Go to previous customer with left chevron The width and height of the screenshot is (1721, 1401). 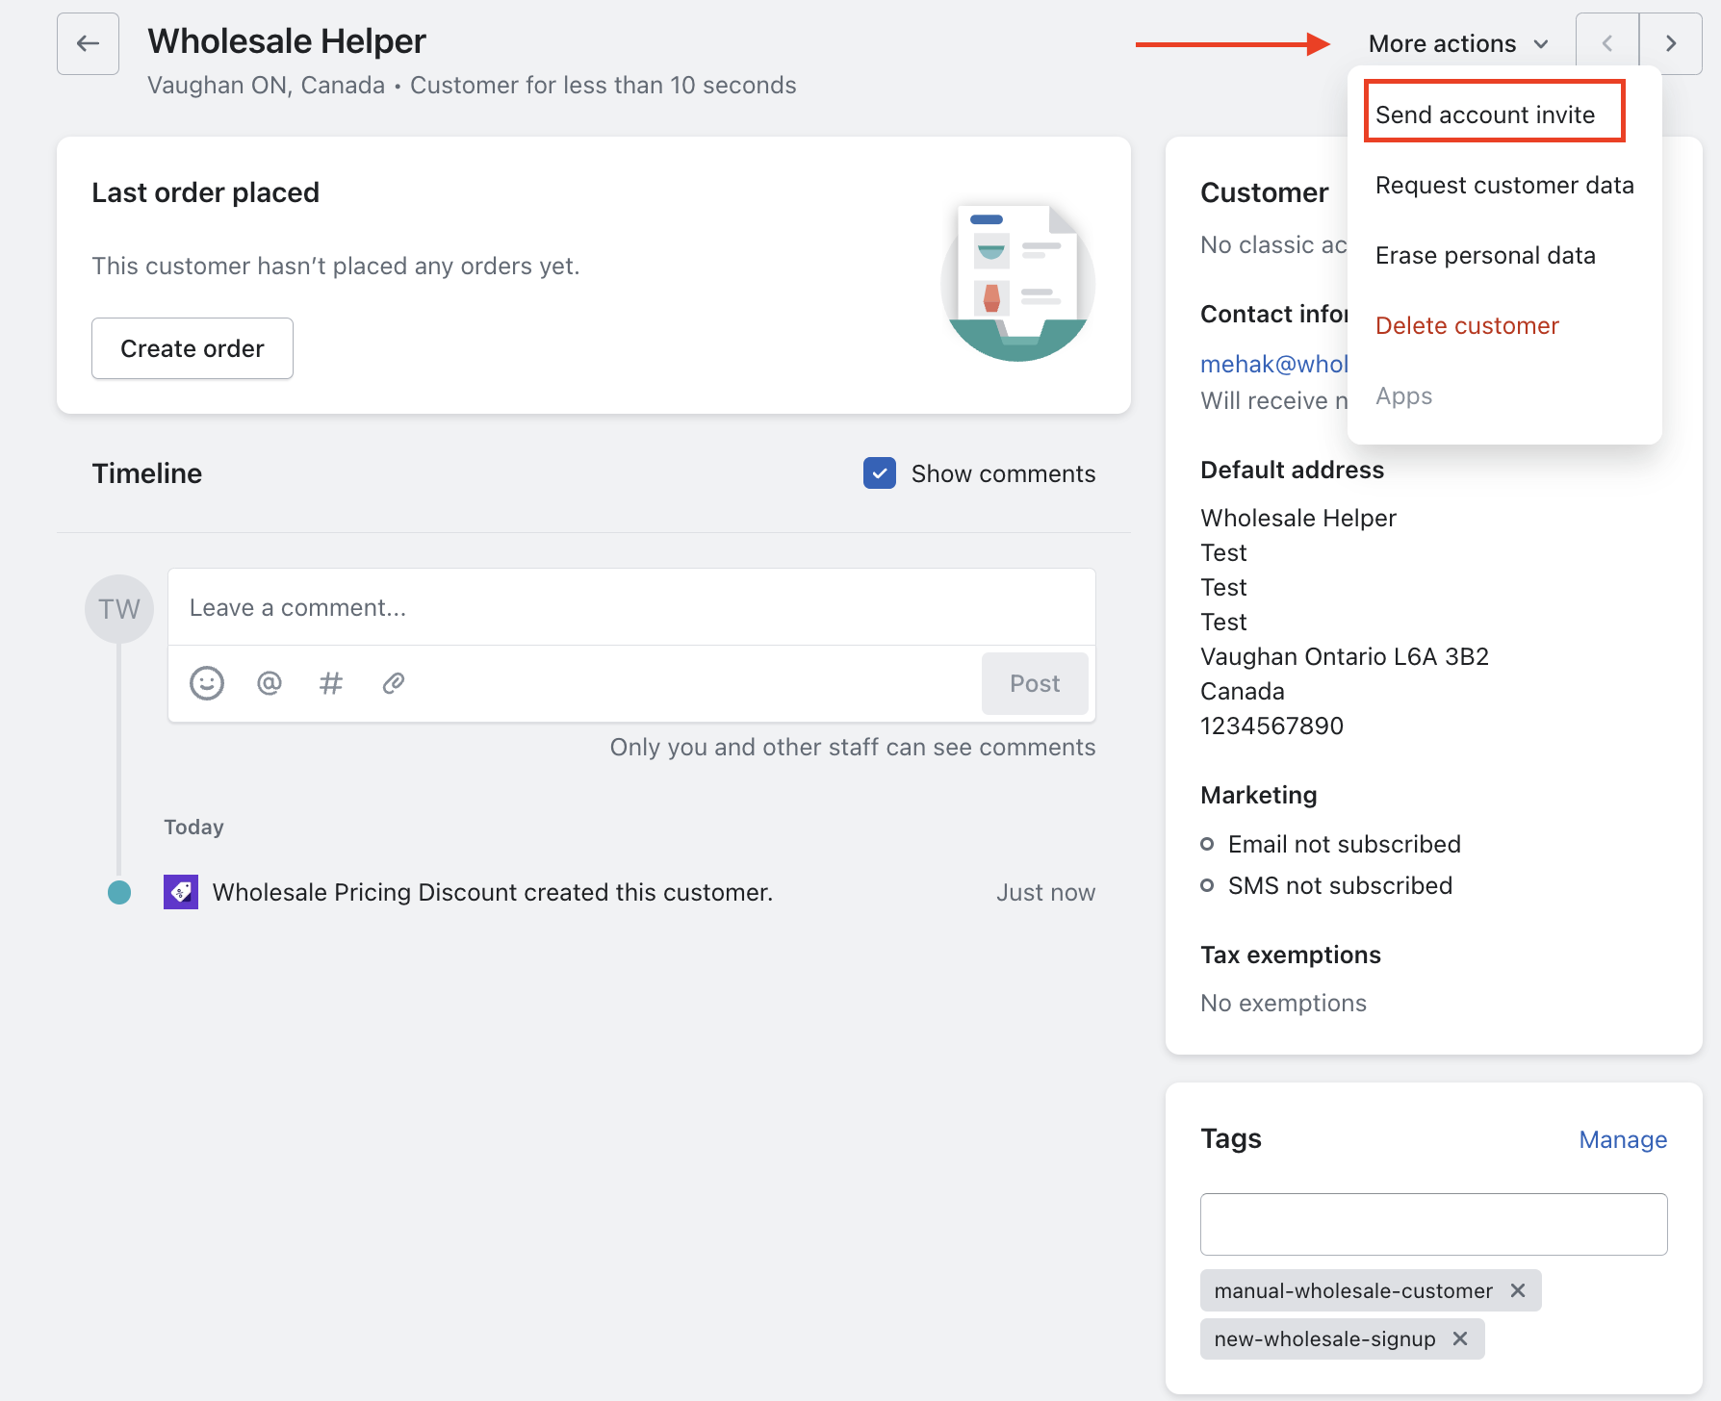tap(1607, 43)
